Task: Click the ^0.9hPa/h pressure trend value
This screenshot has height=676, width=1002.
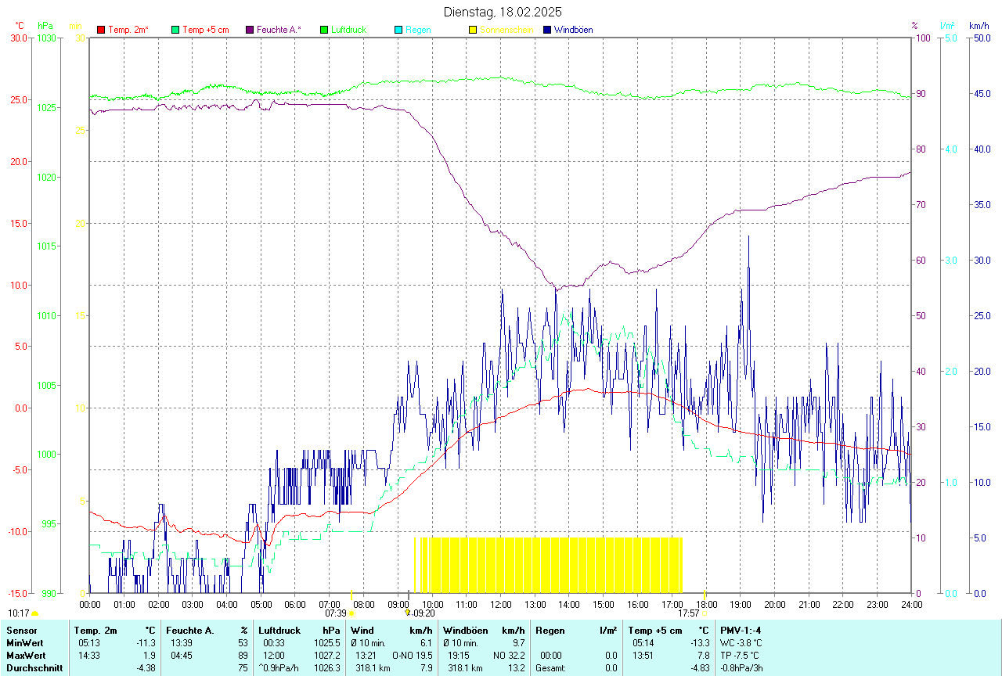Action: coord(280,668)
